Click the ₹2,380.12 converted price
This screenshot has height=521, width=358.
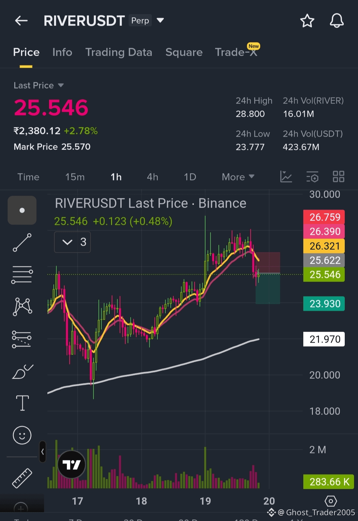(x=37, y=131)
